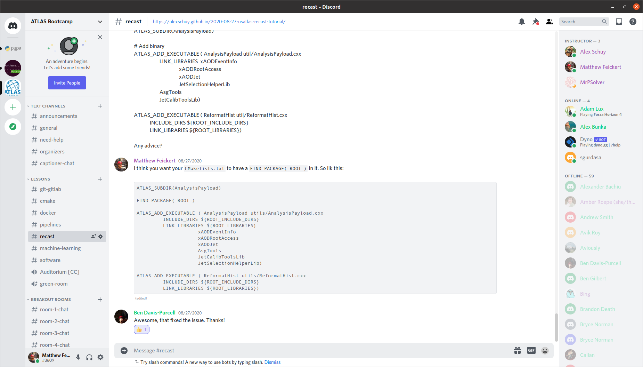This screenshot has width=643, height=367.
Task: Open notification settings bell icon
Action: coord(522,22)
